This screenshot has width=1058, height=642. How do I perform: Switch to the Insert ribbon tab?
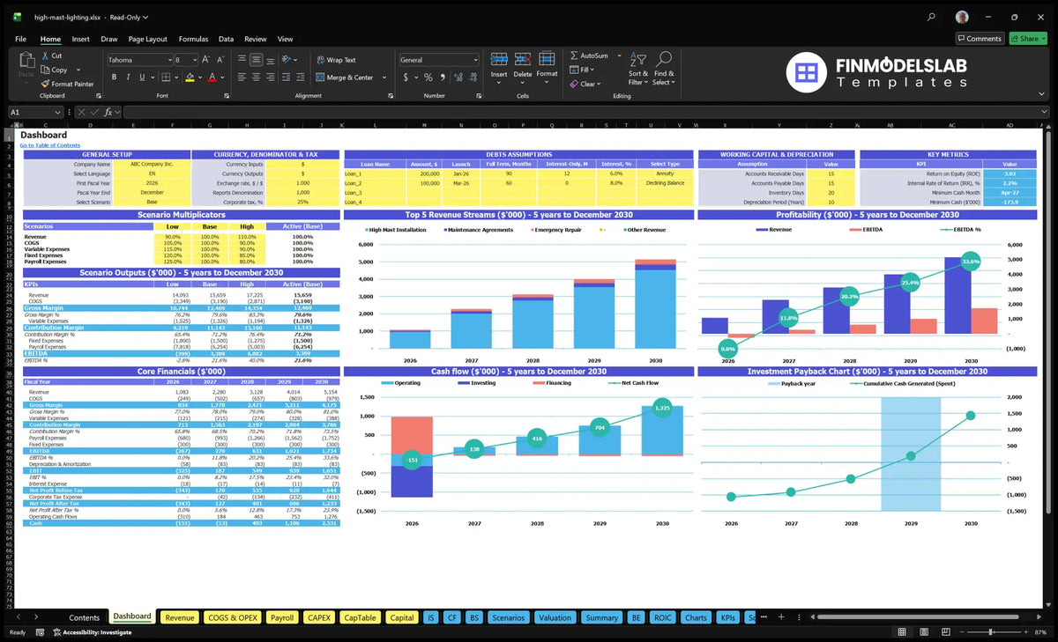pyautogui.click(x=81, y=39)
